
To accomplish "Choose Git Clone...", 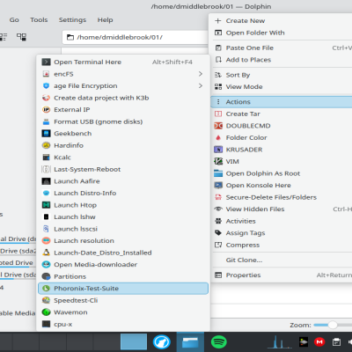I will pyautogui.click(x=282, y=260).
